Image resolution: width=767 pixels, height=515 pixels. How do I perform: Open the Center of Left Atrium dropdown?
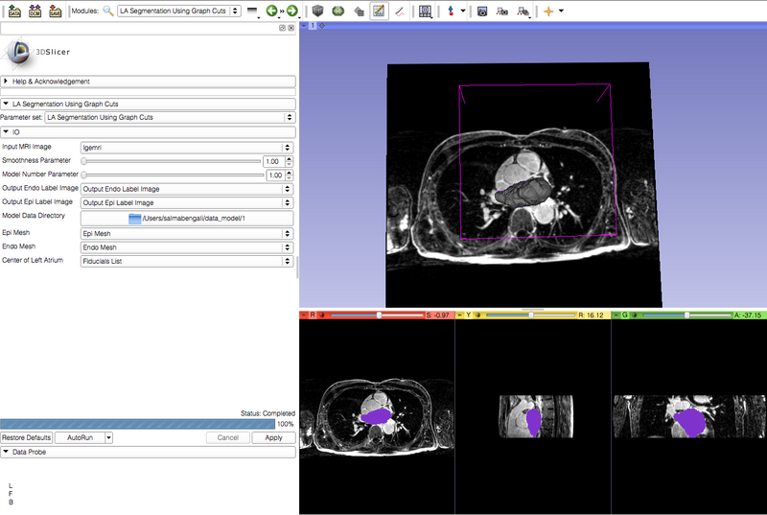[187, 261]
